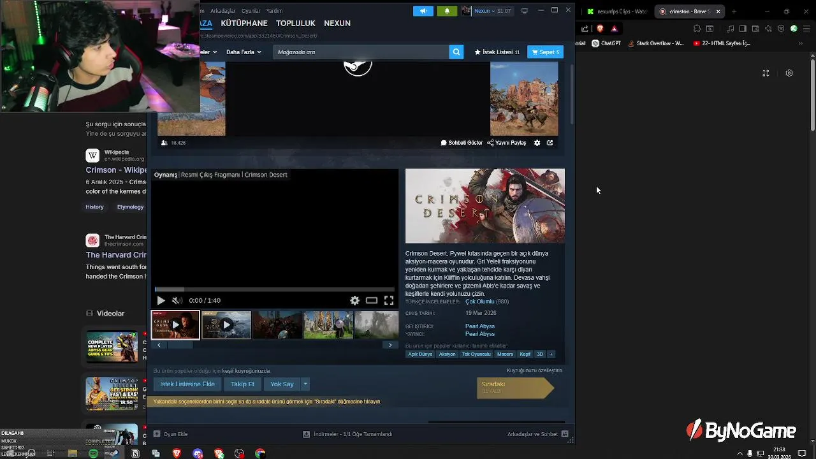Open Çok Olumlu reviews link
The width and height of the screenshot is (816, 459).
coord(479,302)
